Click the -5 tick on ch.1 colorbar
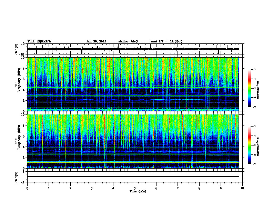This screenshot has width=273, height=211. click(x=254, y=88)
